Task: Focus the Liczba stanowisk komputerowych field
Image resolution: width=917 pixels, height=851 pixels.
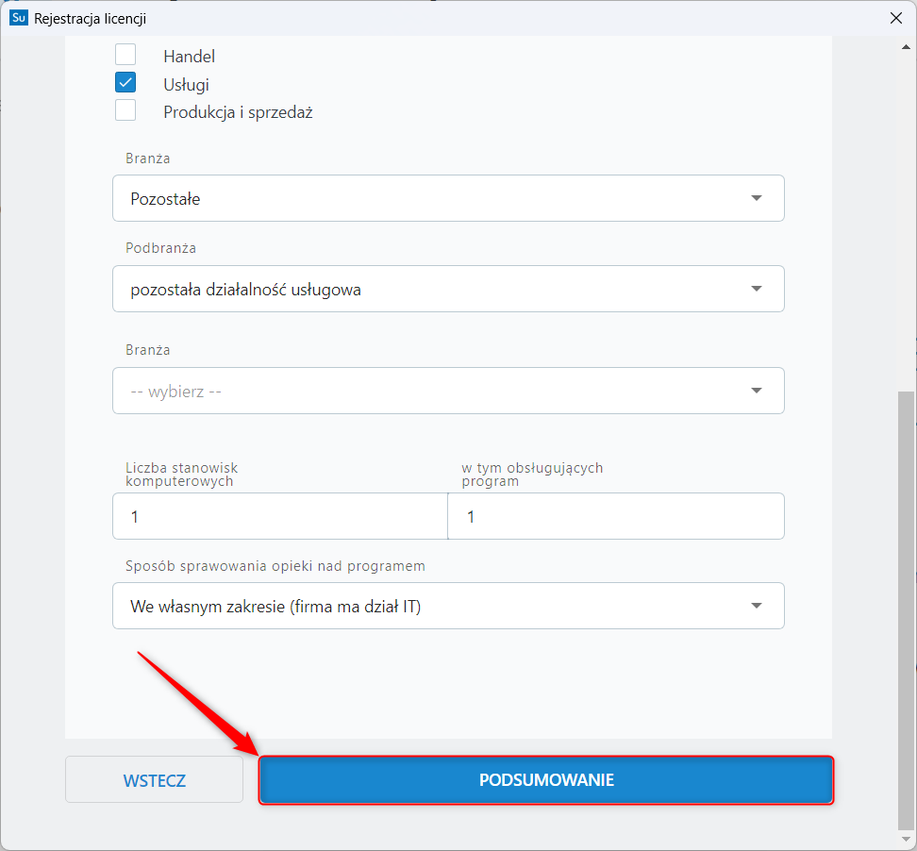Action: coord(279,516)
